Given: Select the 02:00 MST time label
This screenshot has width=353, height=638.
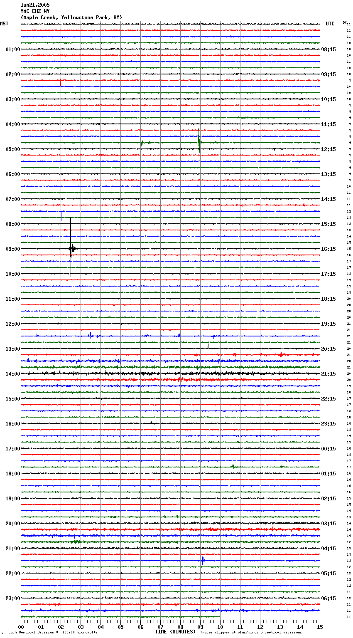Looking at the screenshot, I should [13, 74].
